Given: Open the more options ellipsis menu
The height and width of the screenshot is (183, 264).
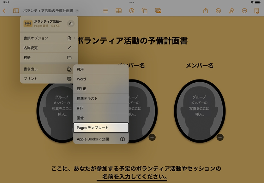Looking at the screenshot, I should [x=244, y=11].
